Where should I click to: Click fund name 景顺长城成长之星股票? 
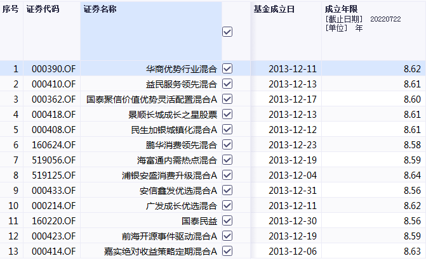tap(173, 115)
